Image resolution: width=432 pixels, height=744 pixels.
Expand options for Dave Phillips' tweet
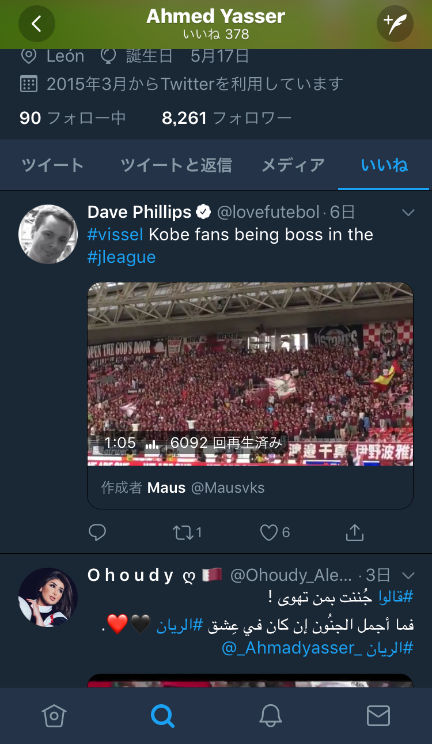point(408,213)
